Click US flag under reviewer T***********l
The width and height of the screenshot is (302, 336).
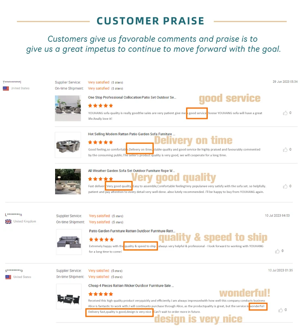click(x=6, y=88)
